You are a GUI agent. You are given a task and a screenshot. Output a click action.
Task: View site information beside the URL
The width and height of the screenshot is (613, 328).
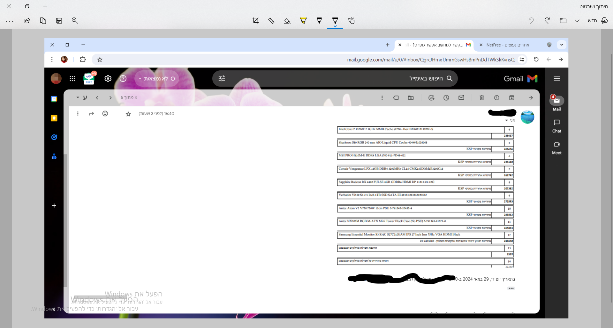click(522, 60)
